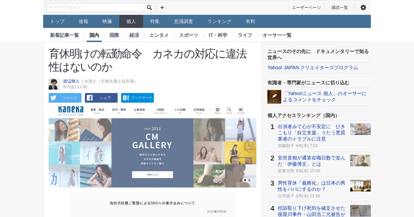The width and height of the screenshot is (414, 217).
Task: Click thumbnail for rank 1 article
Action: (361, 129)
